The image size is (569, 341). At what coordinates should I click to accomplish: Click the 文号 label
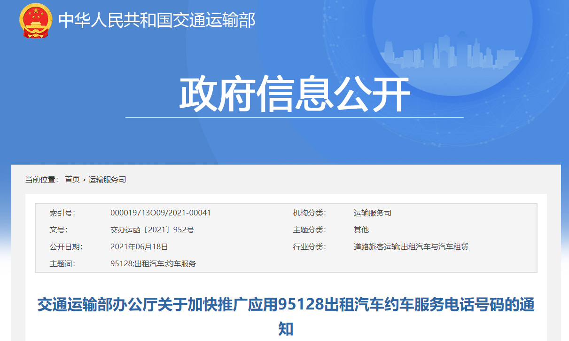[x=59, y=230]
